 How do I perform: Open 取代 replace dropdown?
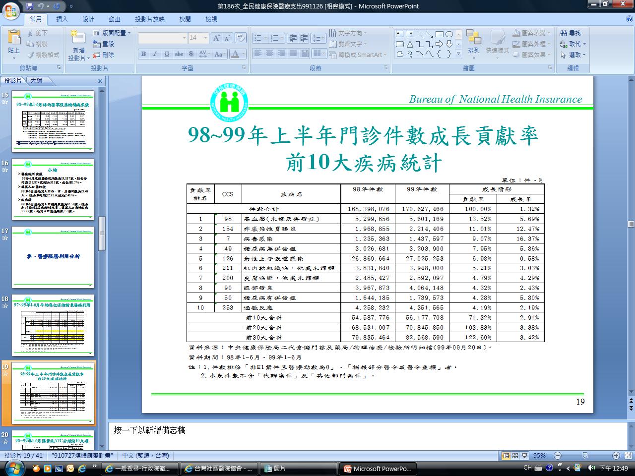(x=573, y=44)
